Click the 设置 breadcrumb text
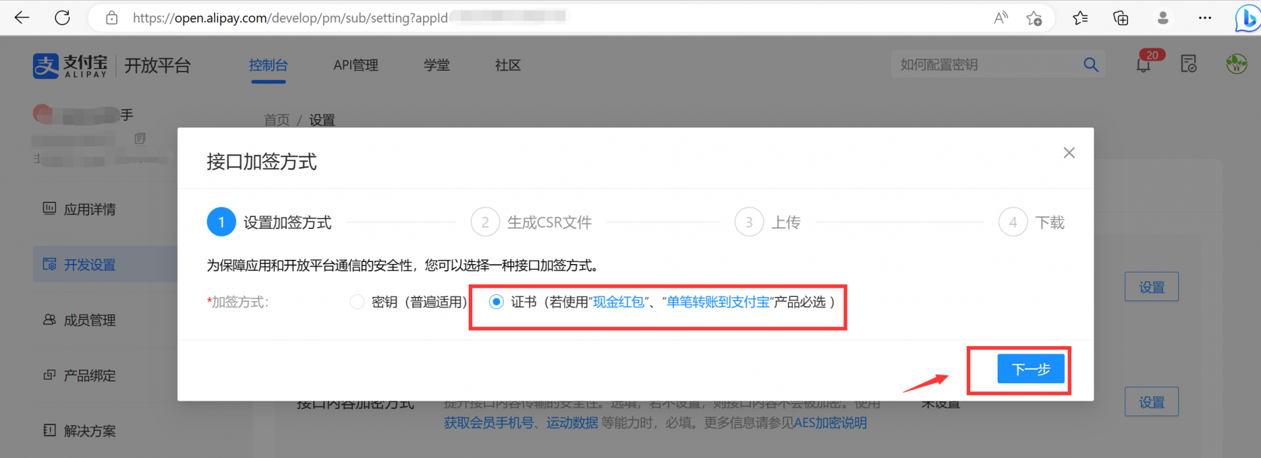Screen dimensions: 1261x458 point(322,120)
